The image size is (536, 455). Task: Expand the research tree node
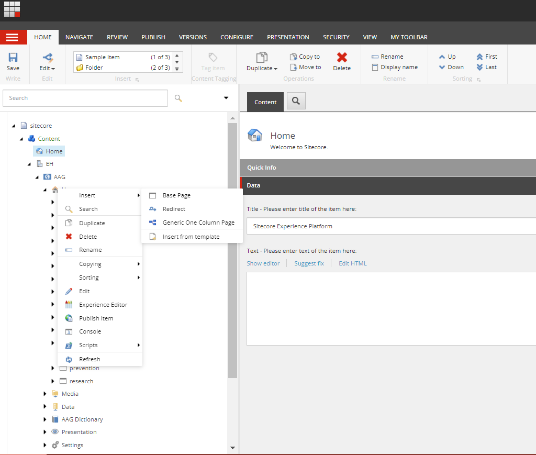click(53, 381)
